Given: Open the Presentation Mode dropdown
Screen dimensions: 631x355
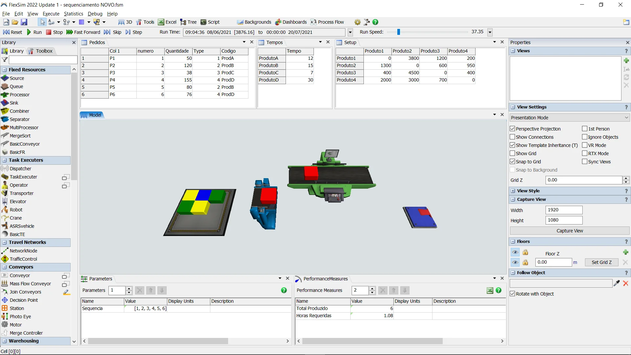Looking at the screenshot, I should [570, 117].
